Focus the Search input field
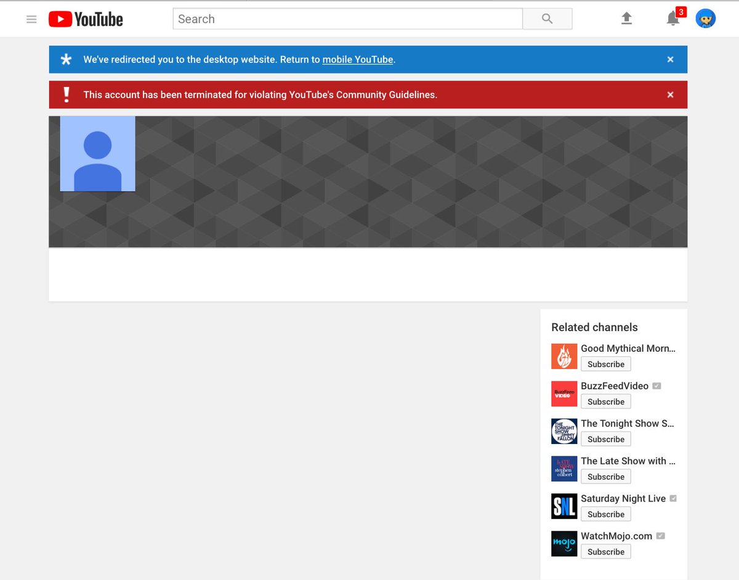Image resolution: width=739 pixels, height=580 pixels. [x=347, y=19]
